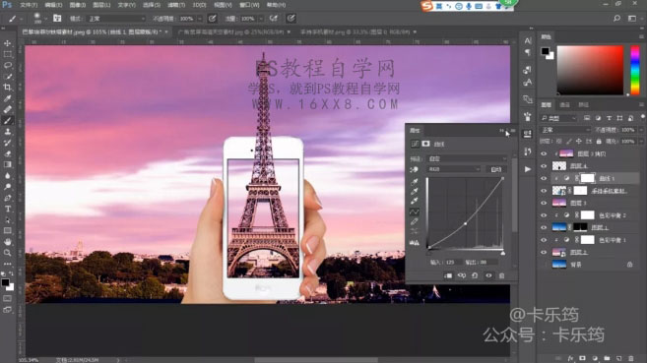Pick the black point eyedropper in Curves
Image resolution: width=647 pixels, height=363 pixels.
415,182
